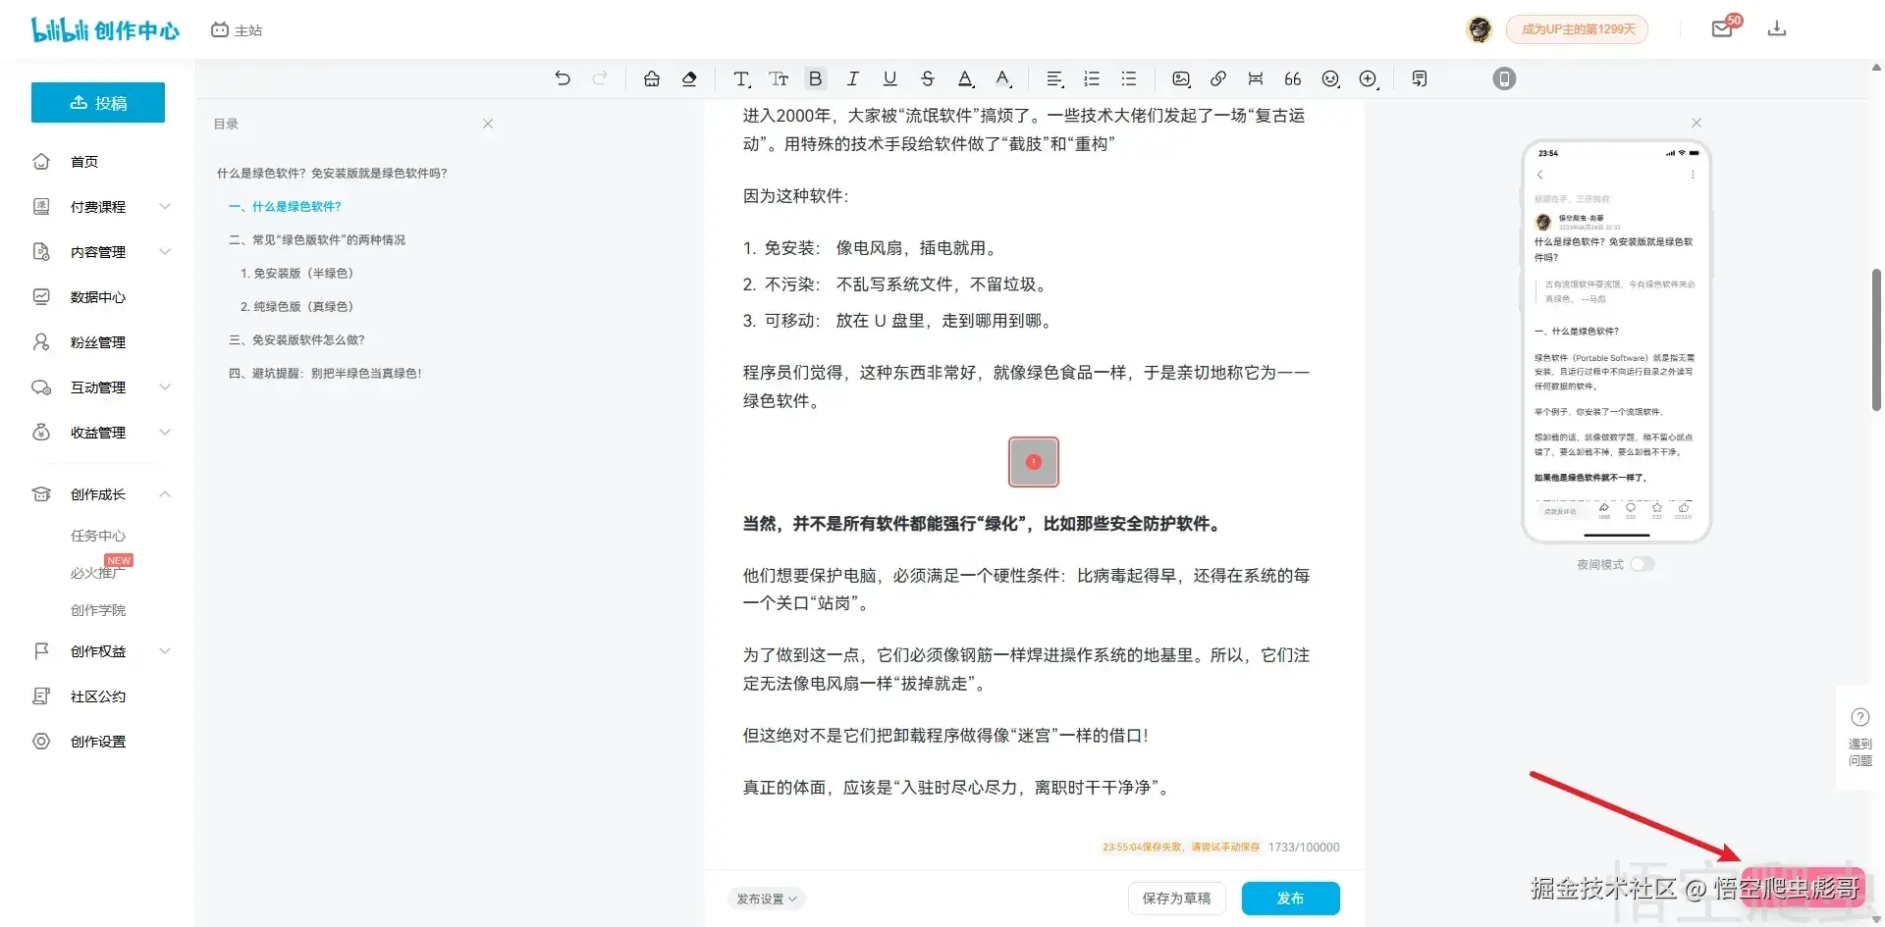
Task: Jump to outline item 二、常见“绿色版软件”的两种情况
Action: pos(317,240)
